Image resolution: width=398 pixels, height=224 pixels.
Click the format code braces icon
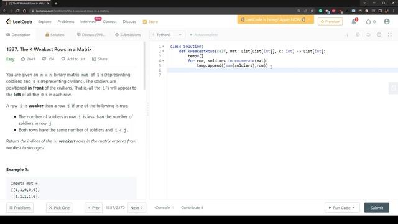[x=358, y=35]
